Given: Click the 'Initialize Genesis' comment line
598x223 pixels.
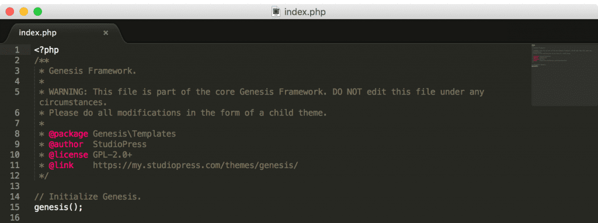Looking at the screenshot, I should pyautogui.click(x=88, y=197).
